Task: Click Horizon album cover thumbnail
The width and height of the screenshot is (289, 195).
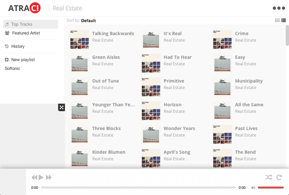Action: pyautogui.click(x=151, y=111)
